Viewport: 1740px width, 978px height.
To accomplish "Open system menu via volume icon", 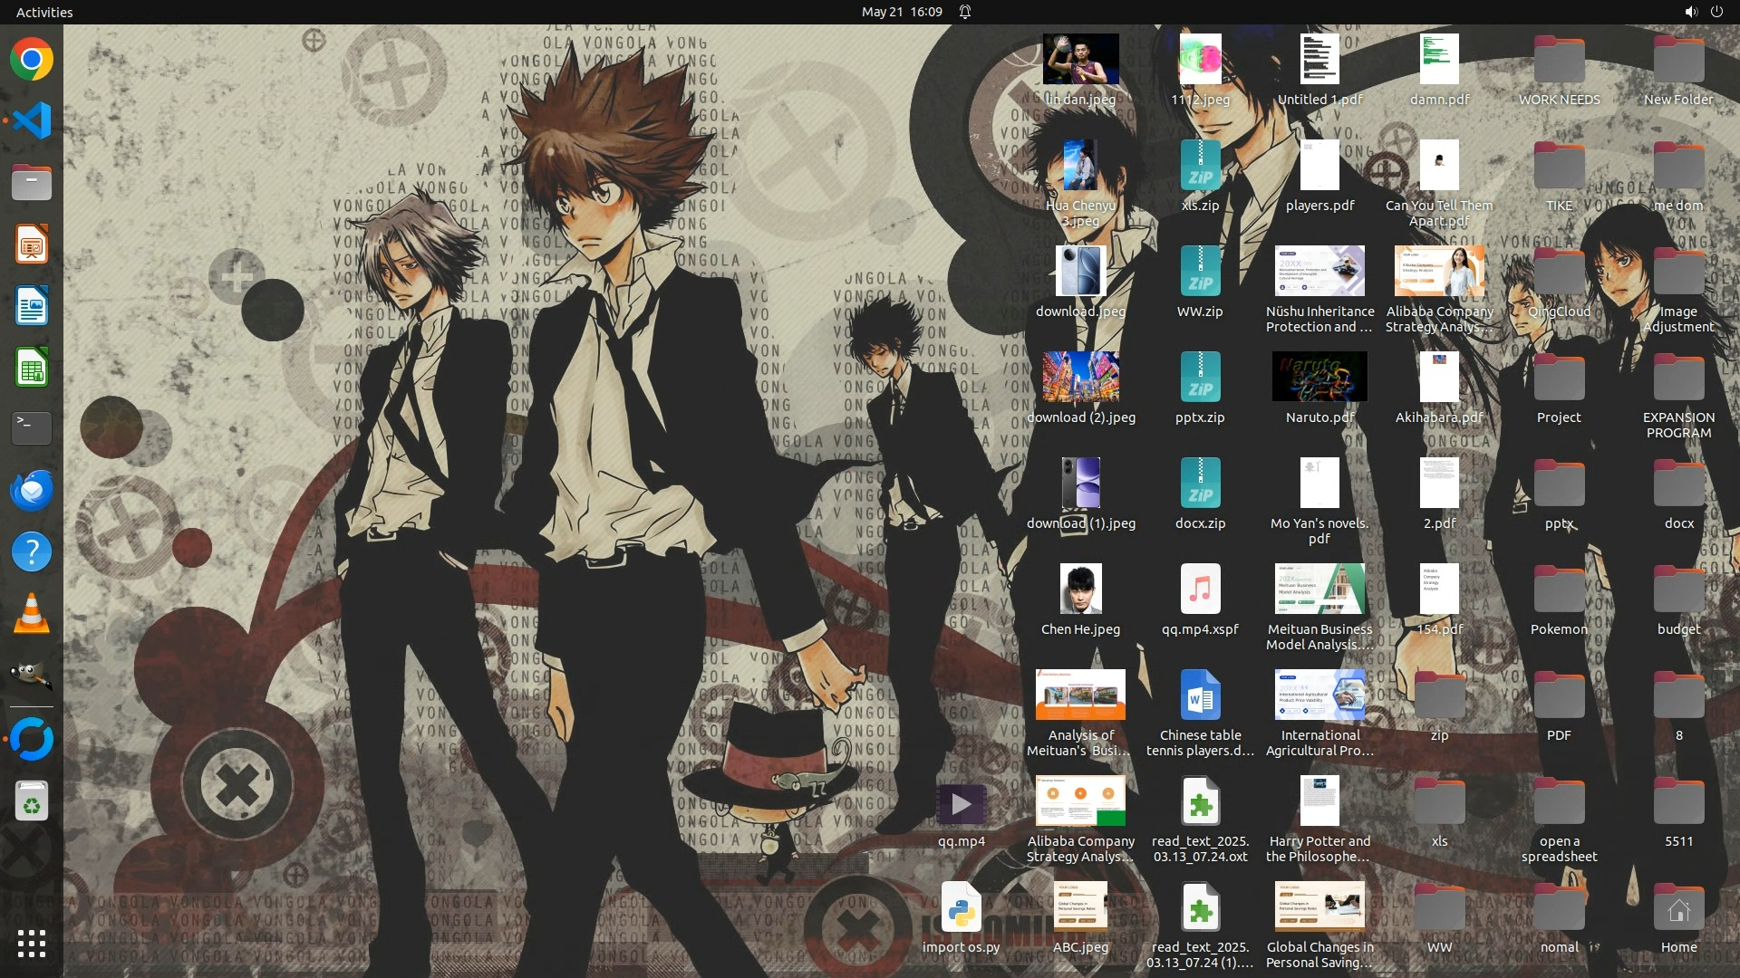I will pos(1690,12).
